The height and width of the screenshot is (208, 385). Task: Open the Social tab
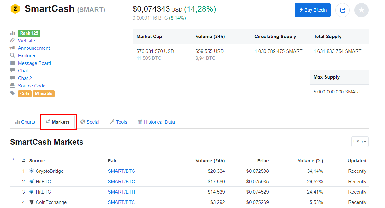point(90,122)
